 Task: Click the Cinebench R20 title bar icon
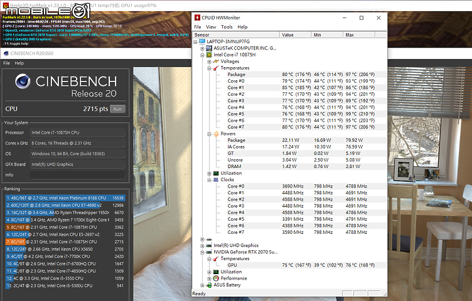(6, 53)
